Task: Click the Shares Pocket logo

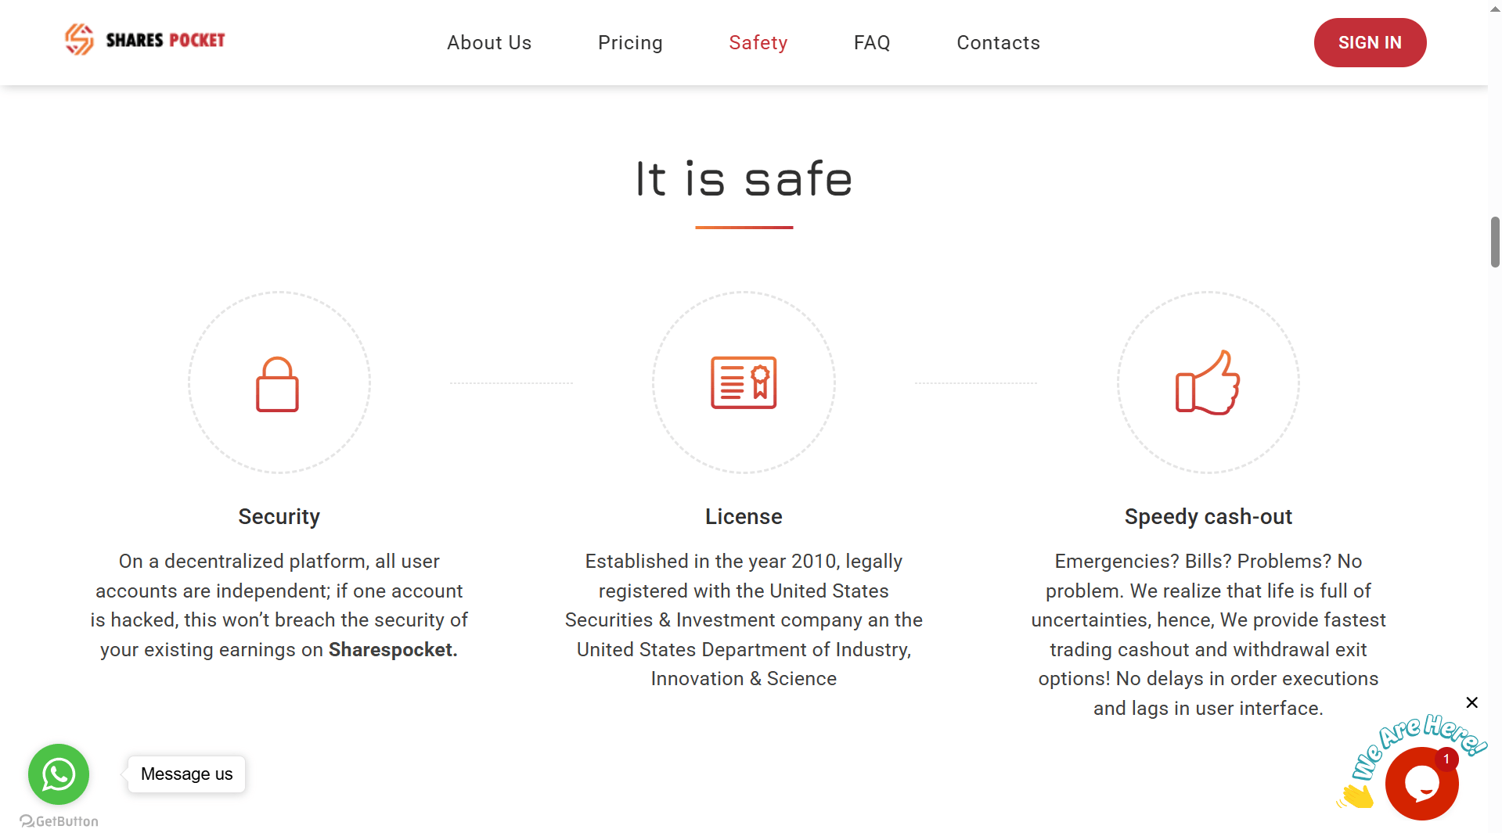Action: pos(145,40)
